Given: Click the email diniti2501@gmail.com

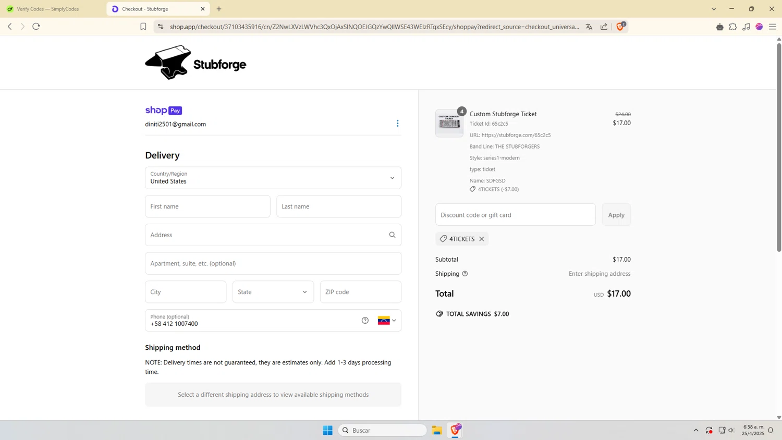Looking at the screenshot, I should 176,124.
